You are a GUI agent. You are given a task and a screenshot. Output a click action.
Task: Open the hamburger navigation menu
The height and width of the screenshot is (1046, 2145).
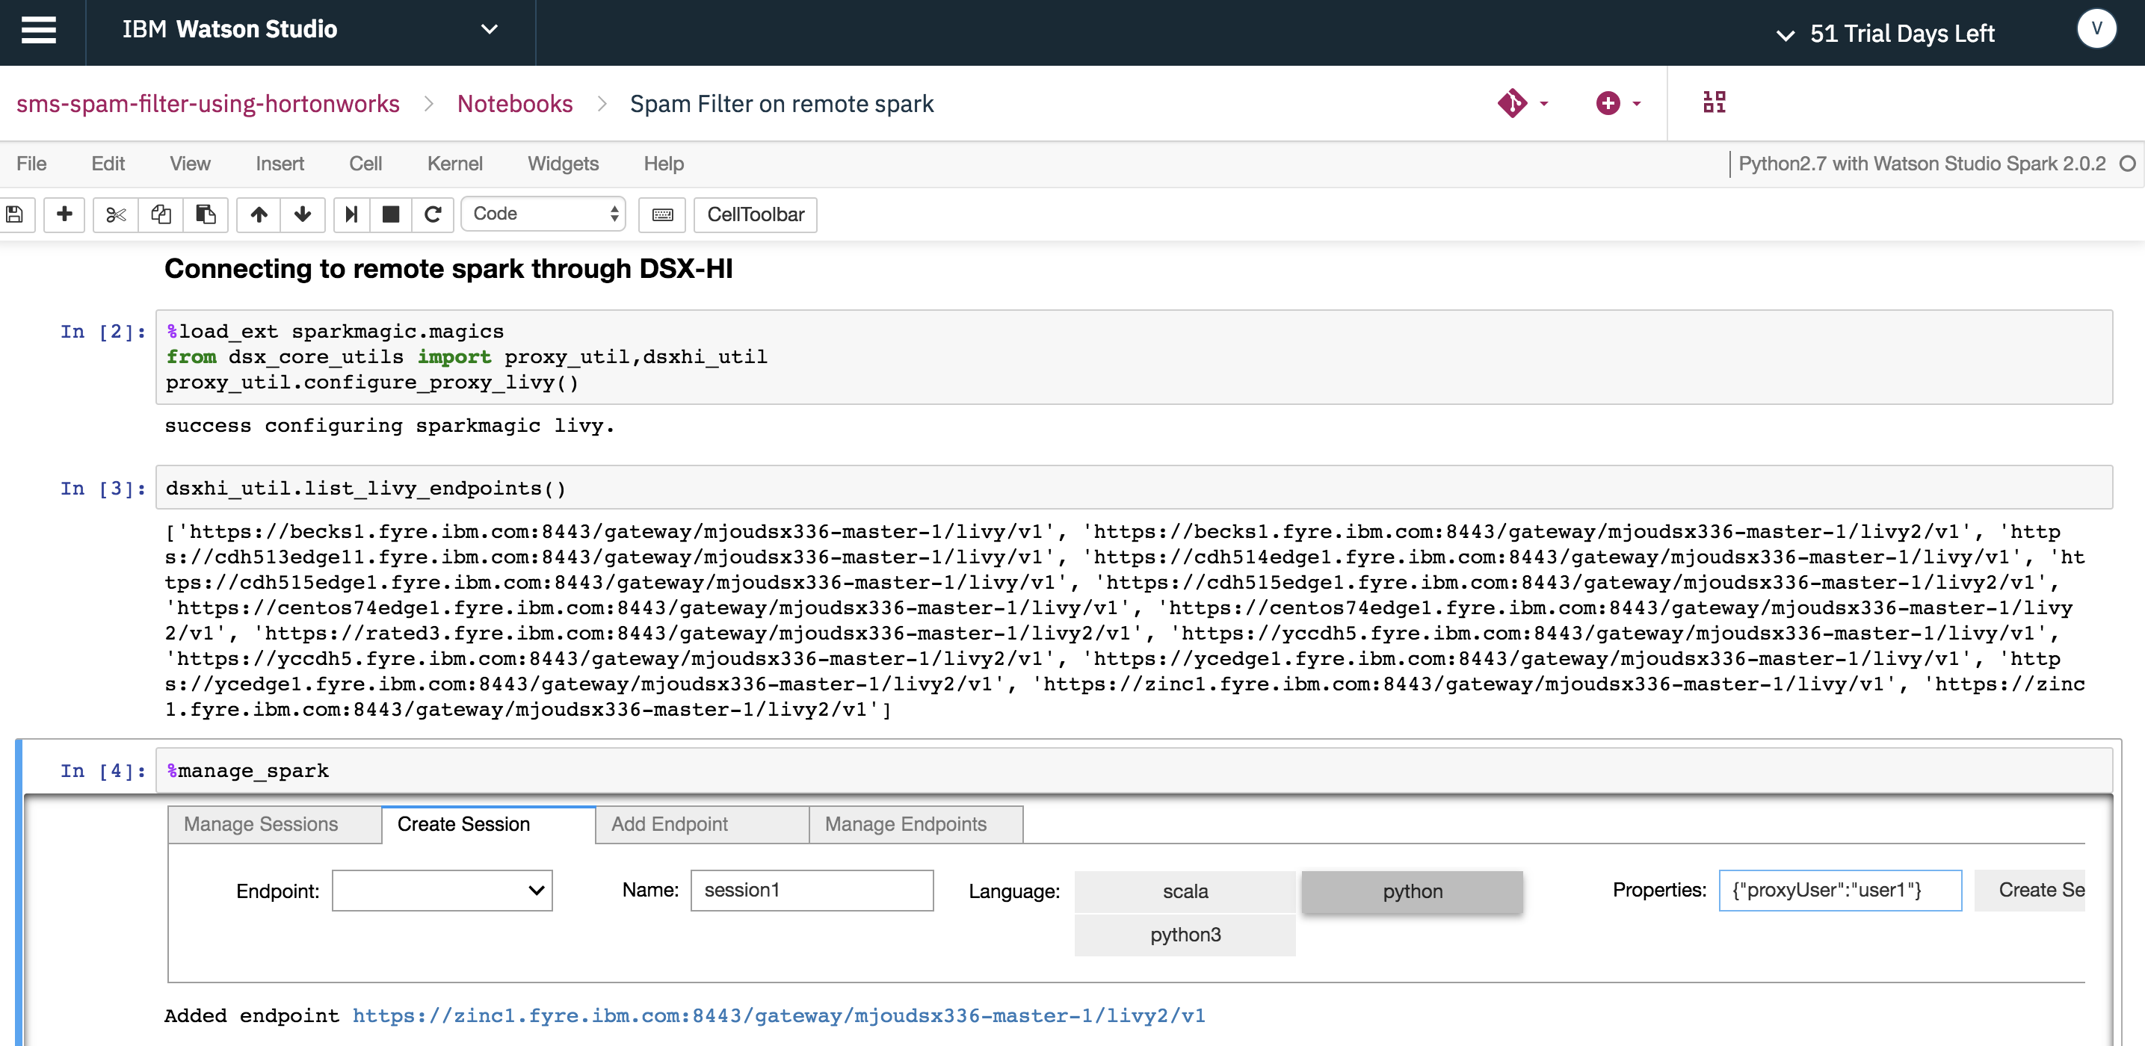[x=39, y=31]
